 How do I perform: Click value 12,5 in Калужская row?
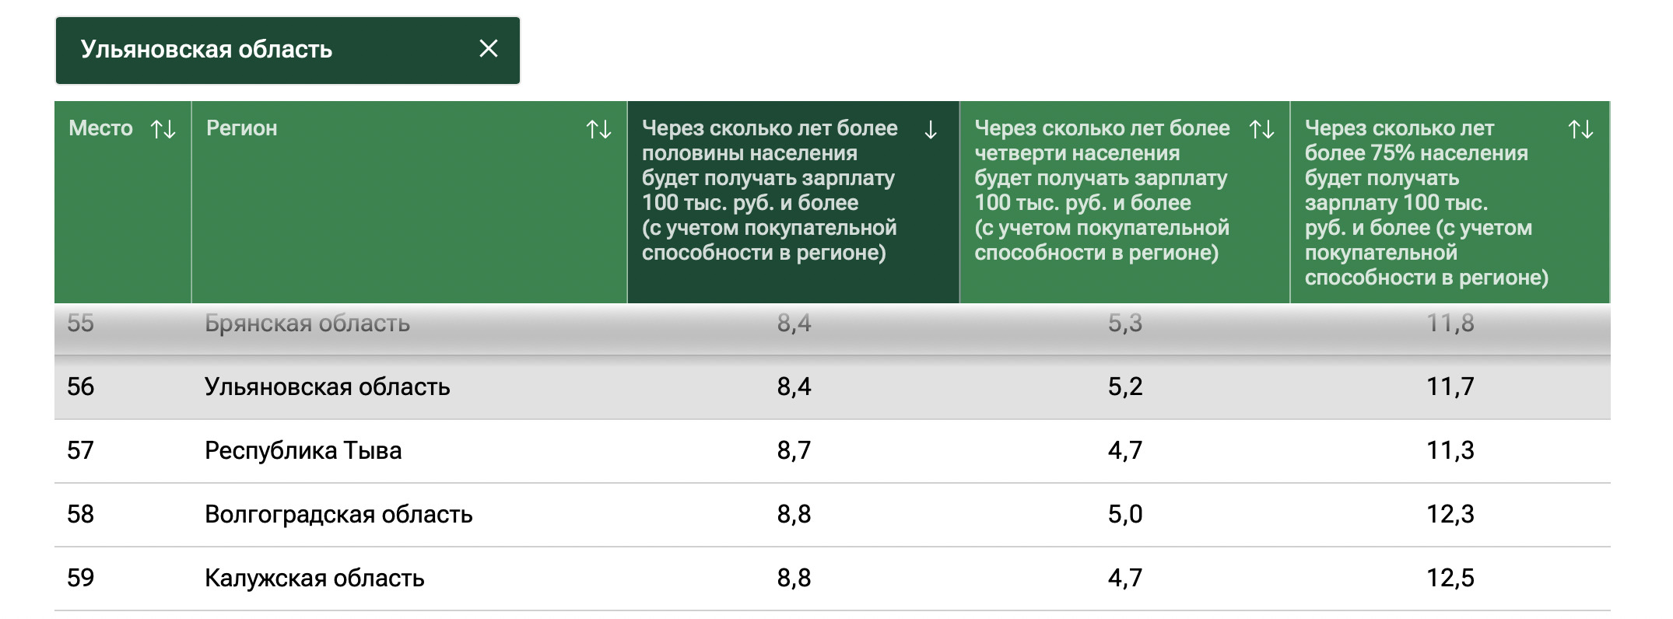pos(1450,578)
